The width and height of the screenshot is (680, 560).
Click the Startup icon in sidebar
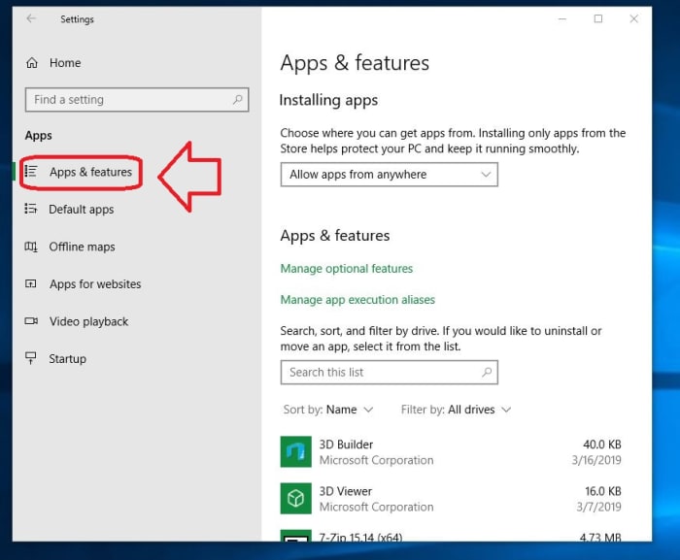pyautogui.click(x=31, y=358)
